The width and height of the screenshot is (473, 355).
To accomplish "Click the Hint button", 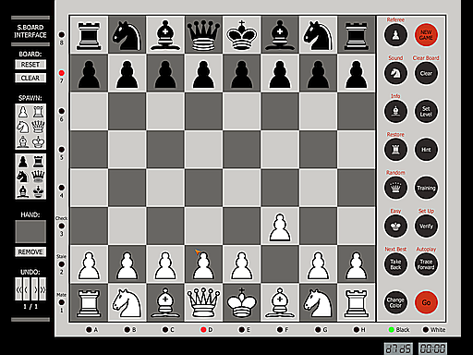I will (426, 150).
